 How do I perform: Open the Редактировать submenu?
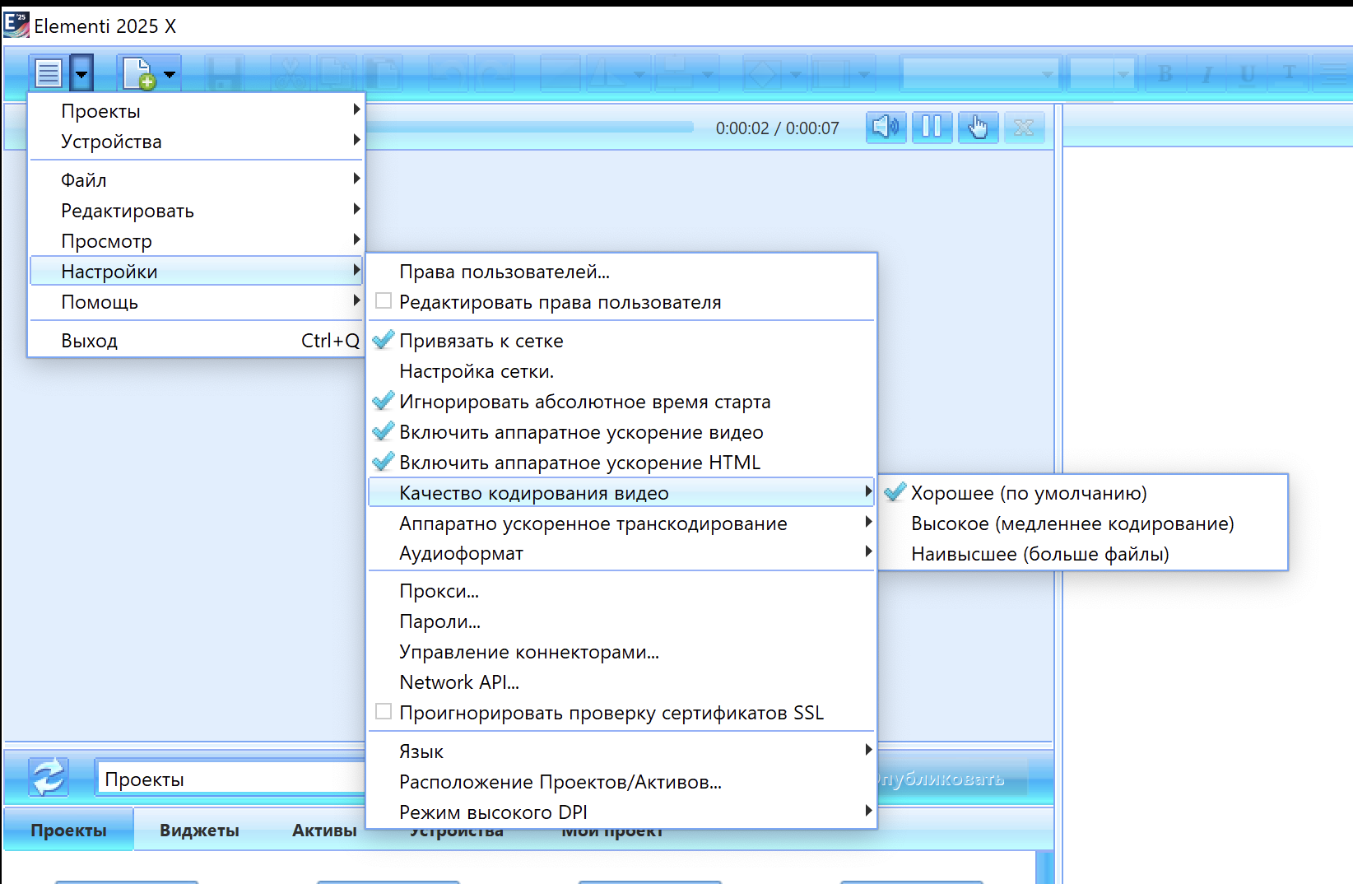point(196,211)
